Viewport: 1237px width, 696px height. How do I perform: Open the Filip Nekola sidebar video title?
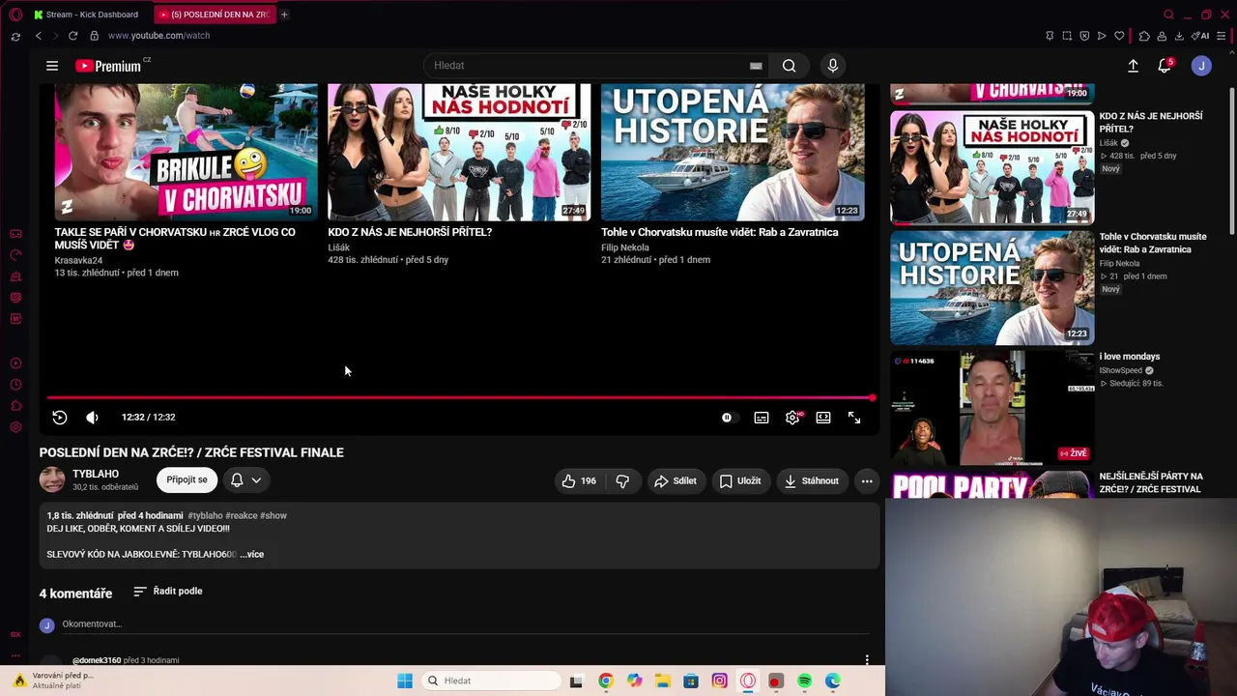point(1153,243)
